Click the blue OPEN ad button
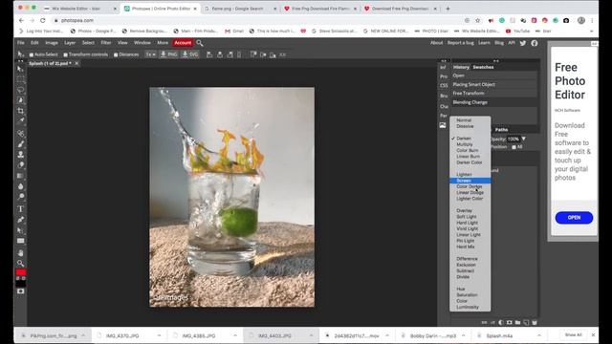 pos(574,218)
